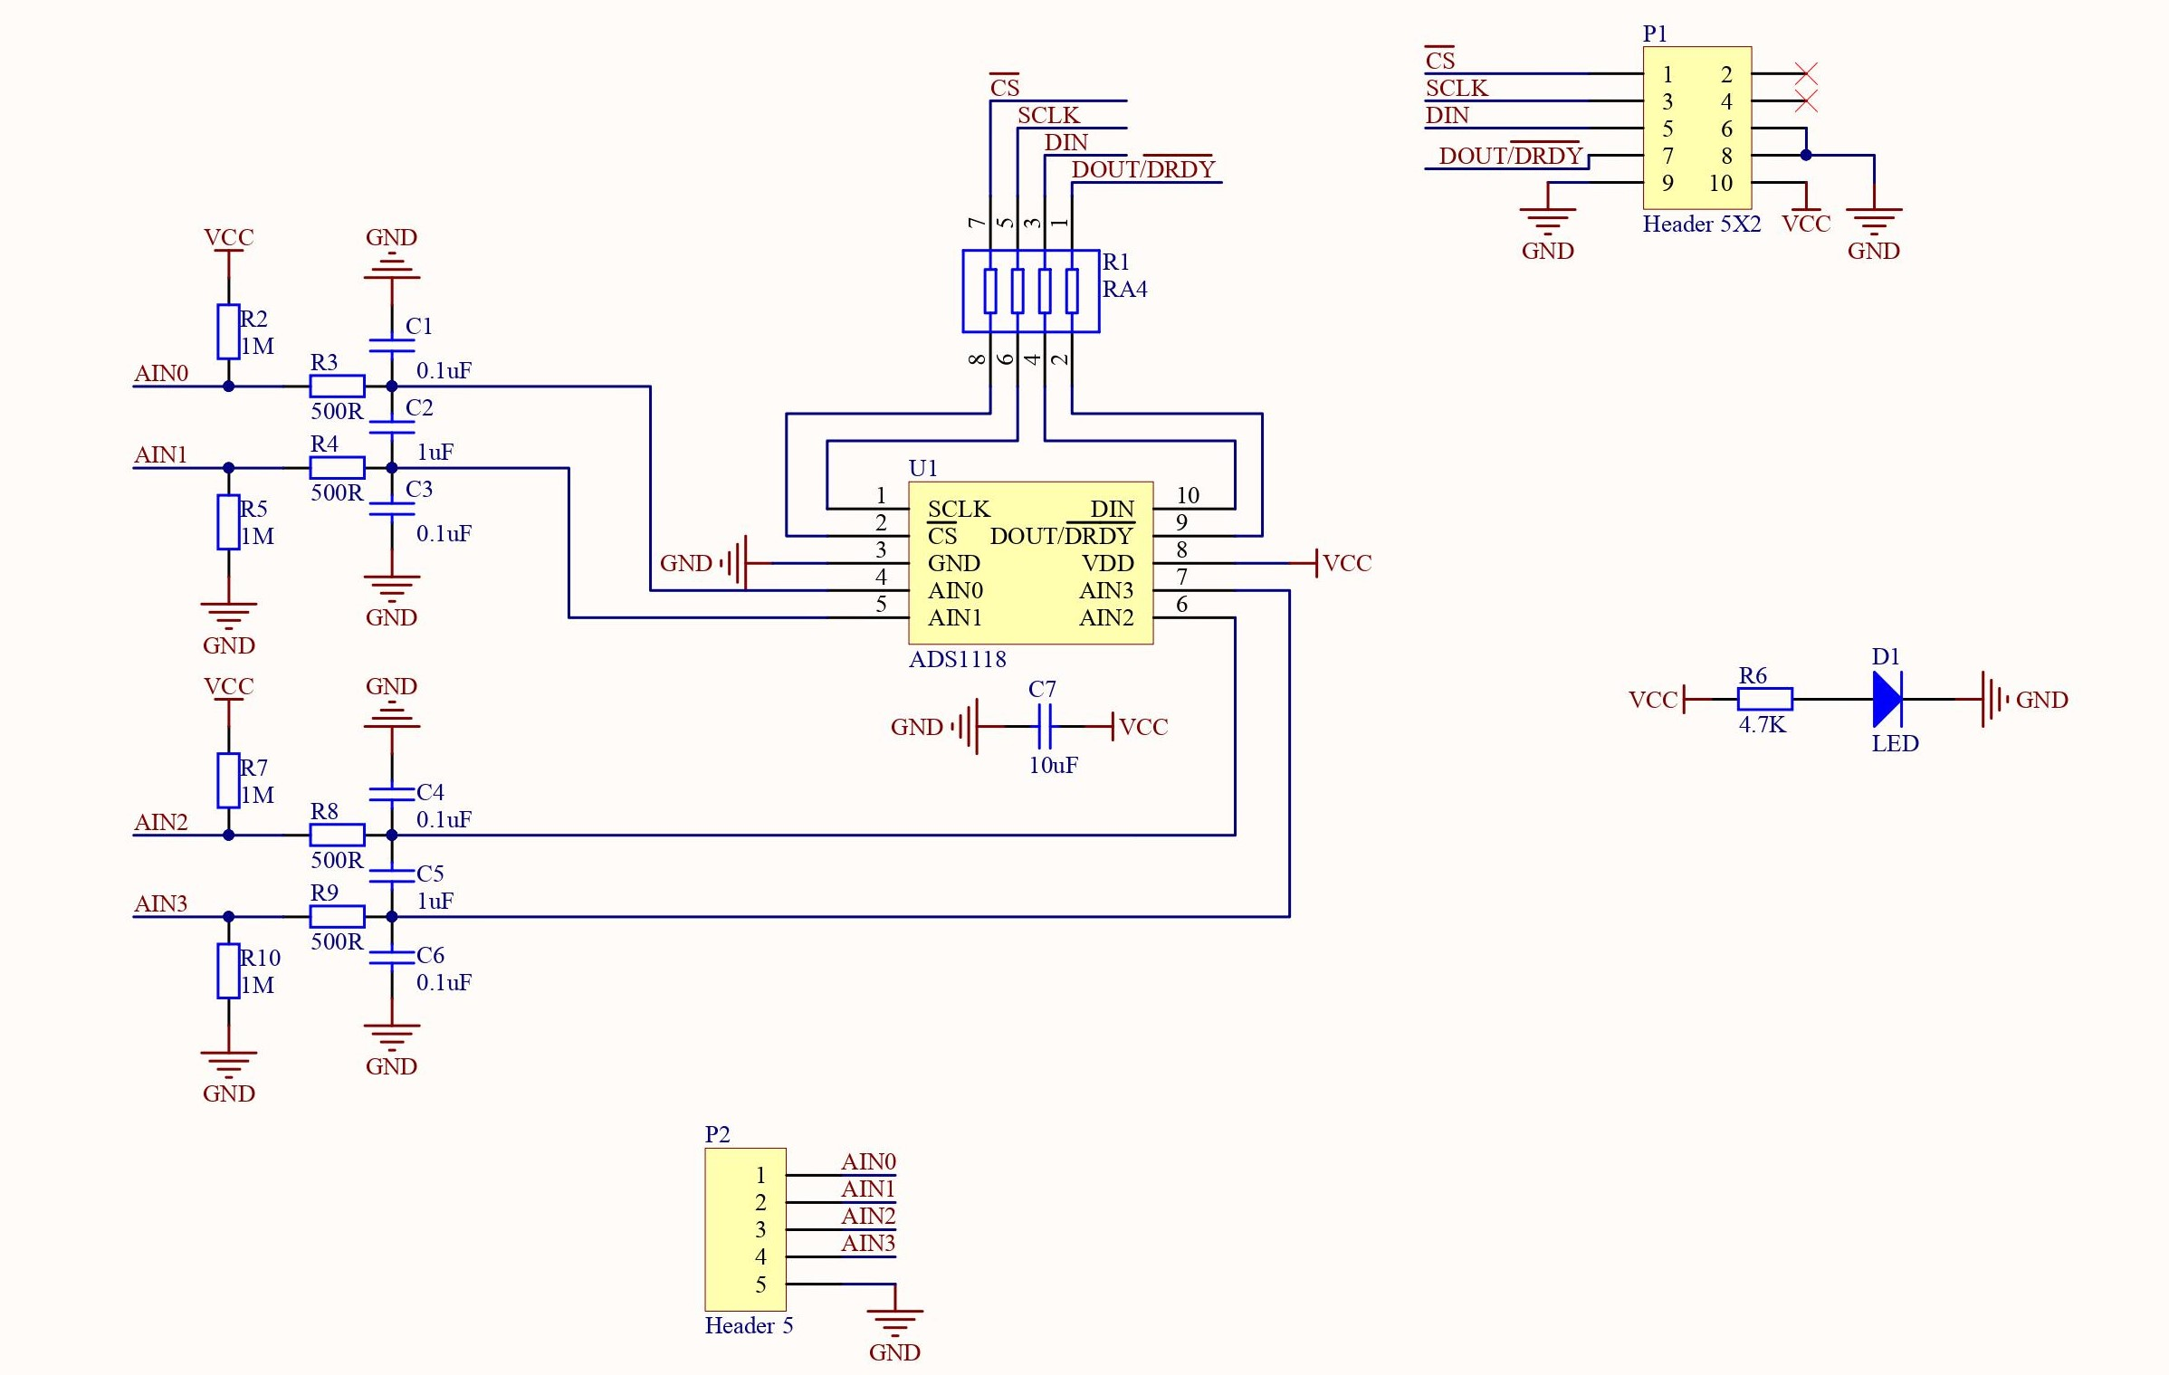2169x1375 pixels.
Task: Select capacitor C3 symbol
Action: [x=391, y=508]
